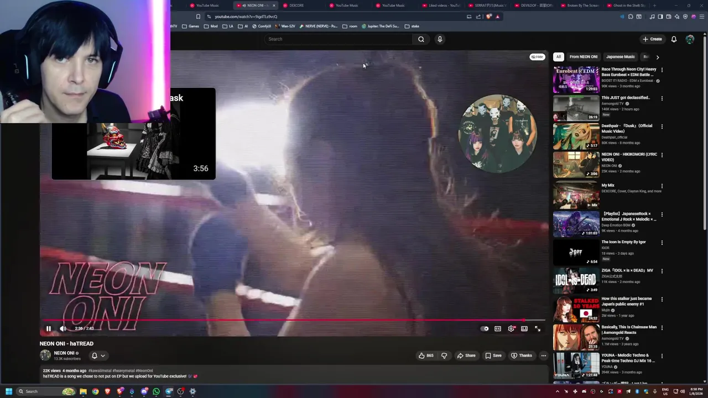This screenshot has height=398, width=708.
Task: Click the #kawaiimetal hashtag
Action: (100, 371)
